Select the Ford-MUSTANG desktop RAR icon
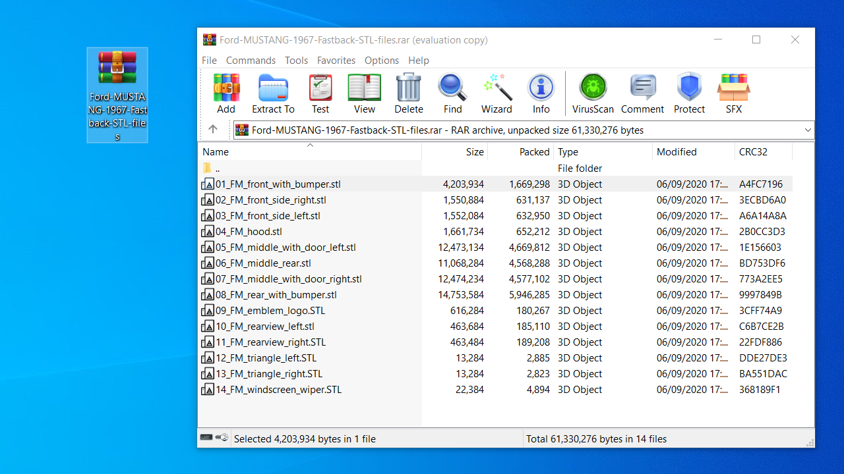Viewport: 844px width, 474px height. point(117,95)
